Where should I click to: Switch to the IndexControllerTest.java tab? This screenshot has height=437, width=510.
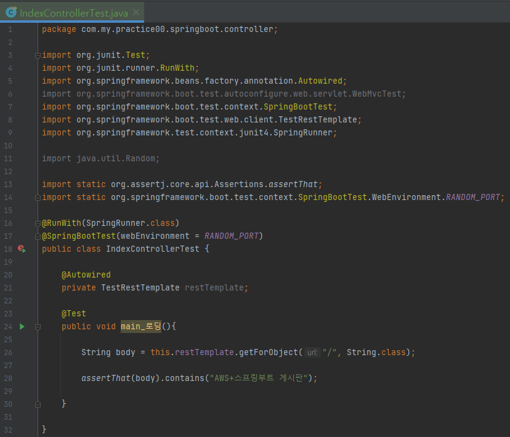tap(73, 13)
